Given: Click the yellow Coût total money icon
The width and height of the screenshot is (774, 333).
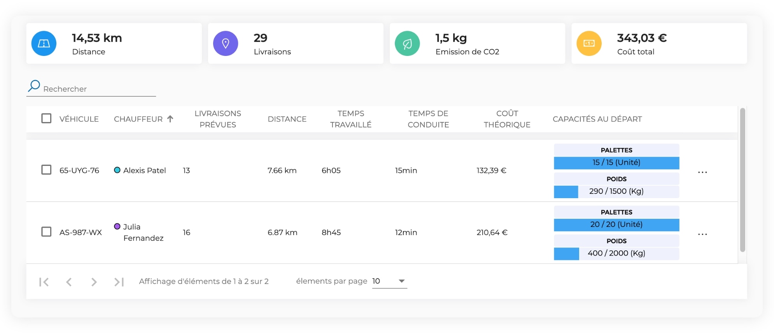Looking at the screenshot, I should click(588, 44).
